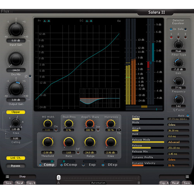
Task: Click the Angel's Share knob
Action: [x=90, y=124]
